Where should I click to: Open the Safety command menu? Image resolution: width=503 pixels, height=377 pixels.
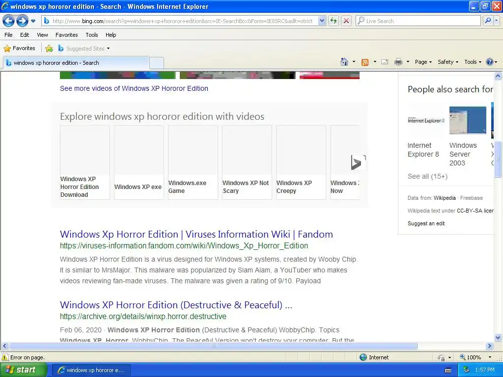coord(448,62)
